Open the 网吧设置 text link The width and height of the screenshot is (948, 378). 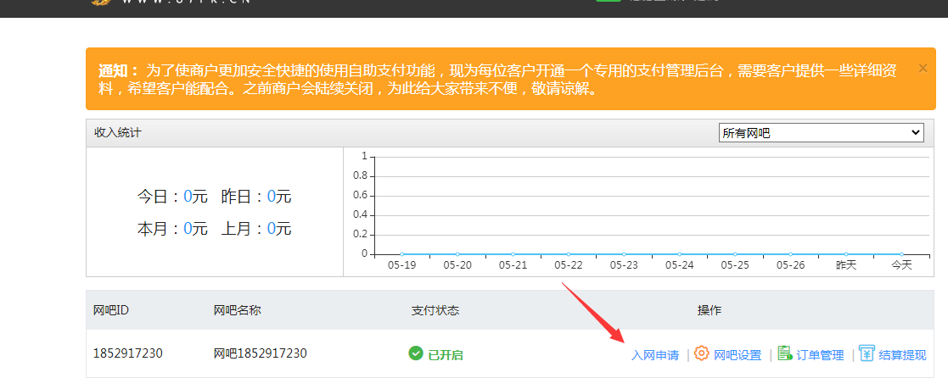pos(737,355)
